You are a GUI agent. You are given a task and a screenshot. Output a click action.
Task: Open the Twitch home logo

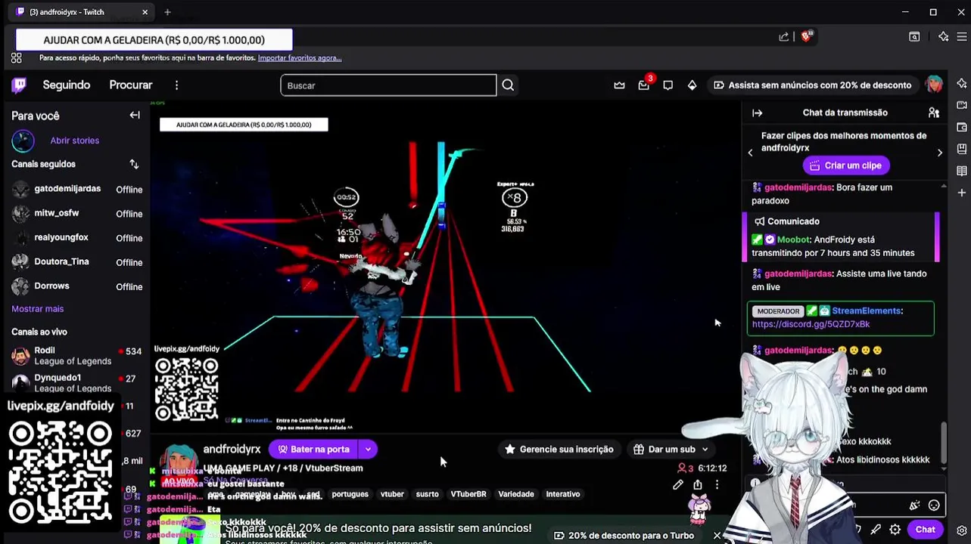tap(19, 85)
